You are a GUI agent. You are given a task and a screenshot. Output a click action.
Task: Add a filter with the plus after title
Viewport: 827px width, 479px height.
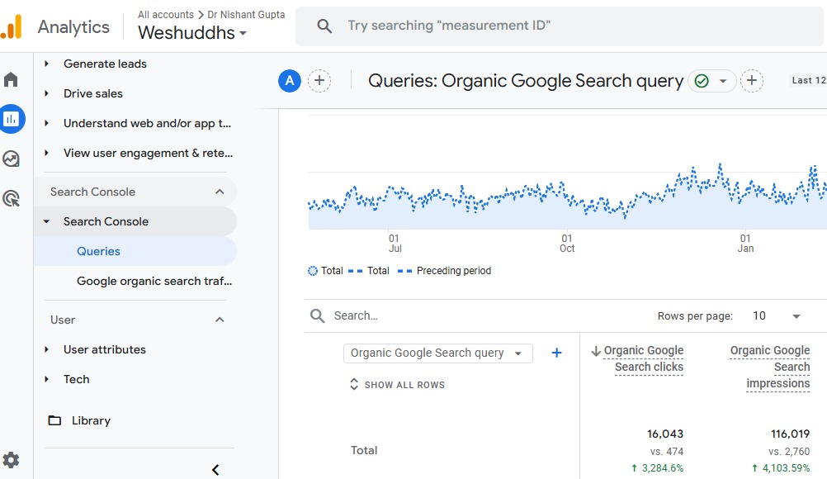[x=752, y=81]
